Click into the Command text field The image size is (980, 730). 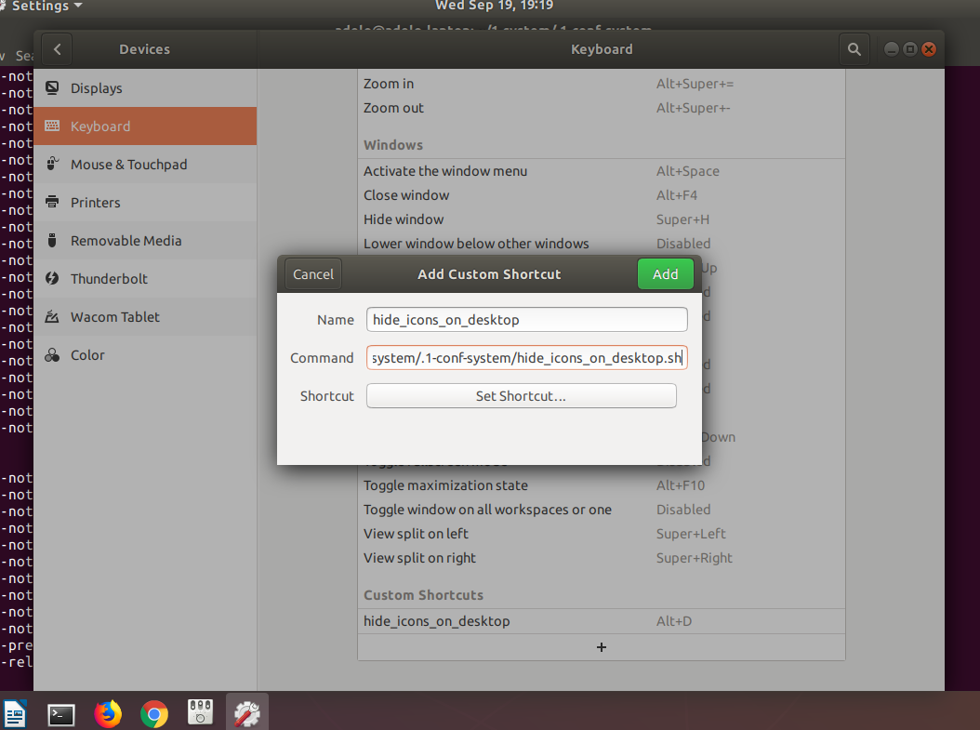pos(526,358)
